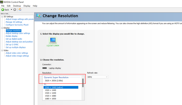Open the Desktop menu

click(17, 6)
